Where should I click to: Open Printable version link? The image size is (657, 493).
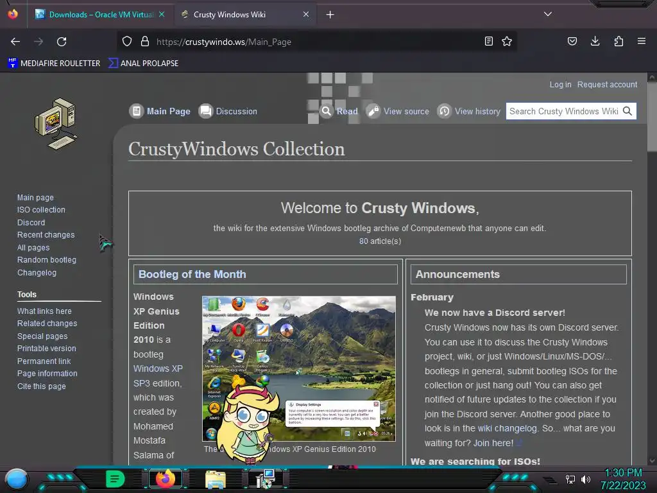coord(46,349)
